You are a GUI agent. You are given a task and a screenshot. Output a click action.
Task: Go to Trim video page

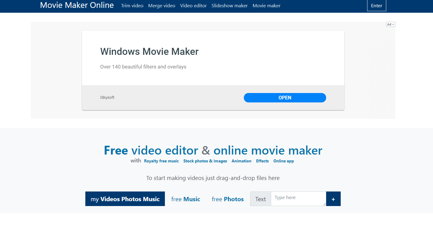coord(132,5)
